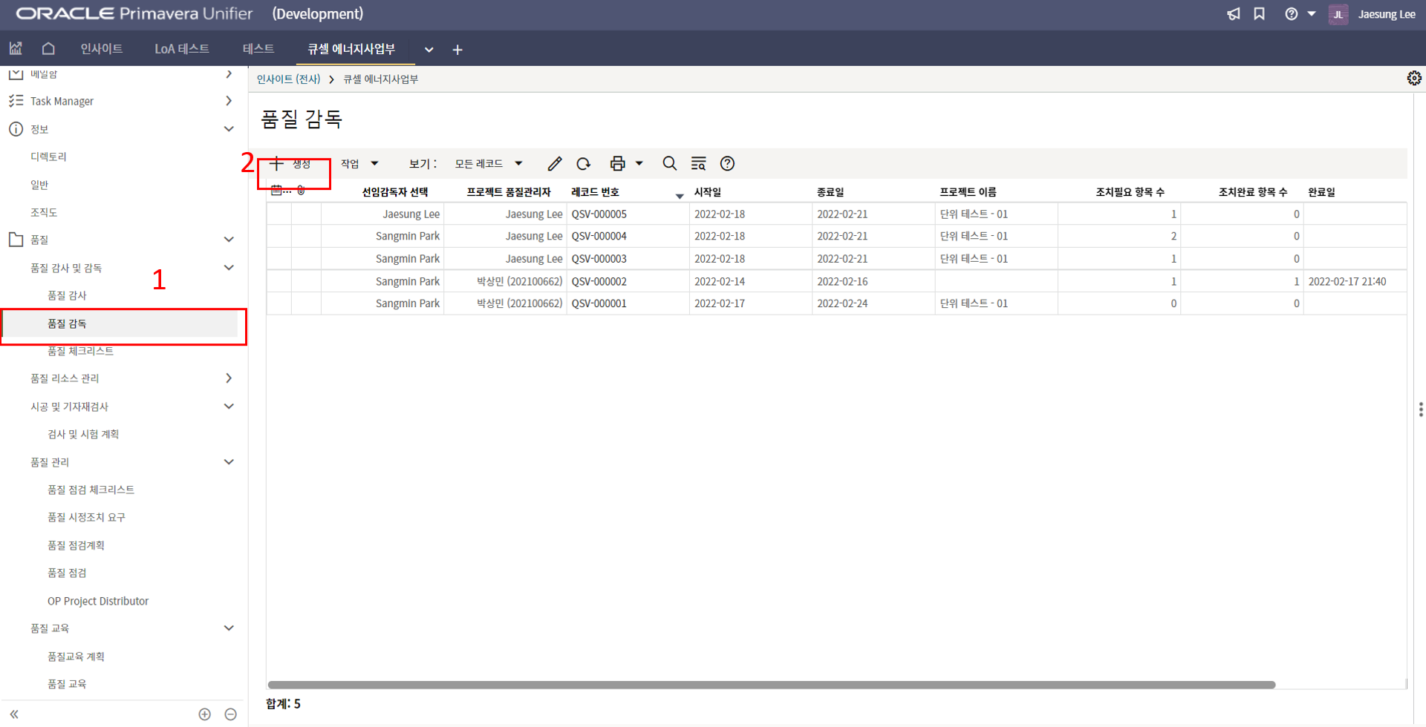Select 품질 체크리스트 in the sidebar
The width and height of the screenshot is (1426, 727).
coord(80,351)
